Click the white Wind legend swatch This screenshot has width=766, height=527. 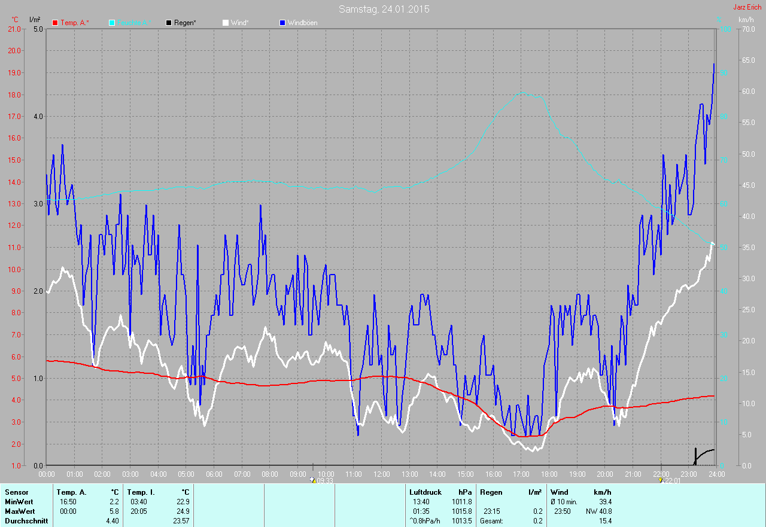[x=226, y=23]
